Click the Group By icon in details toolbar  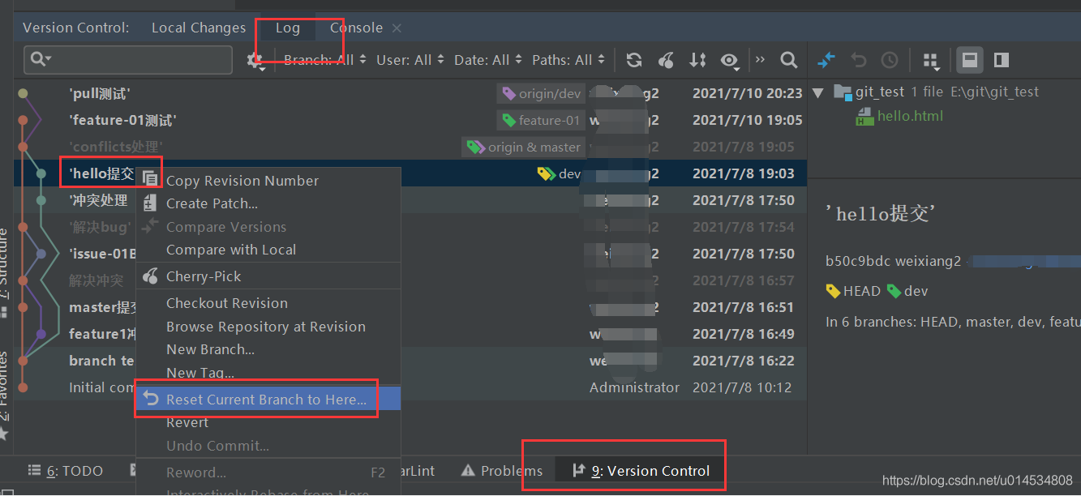[x=931, y=60]
